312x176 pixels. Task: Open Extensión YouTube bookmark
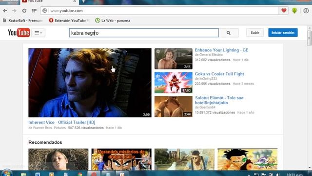tap(69, 21)
